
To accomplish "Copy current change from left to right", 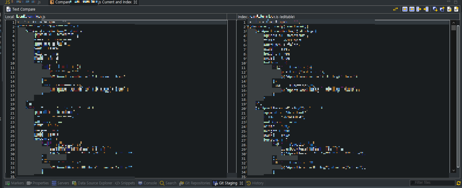I will point(419,9).
